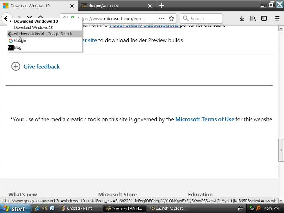Click the Google search URL in status bar
This screenshot has height=213, width=284.
pyautogui.click(x=139, y=201)
